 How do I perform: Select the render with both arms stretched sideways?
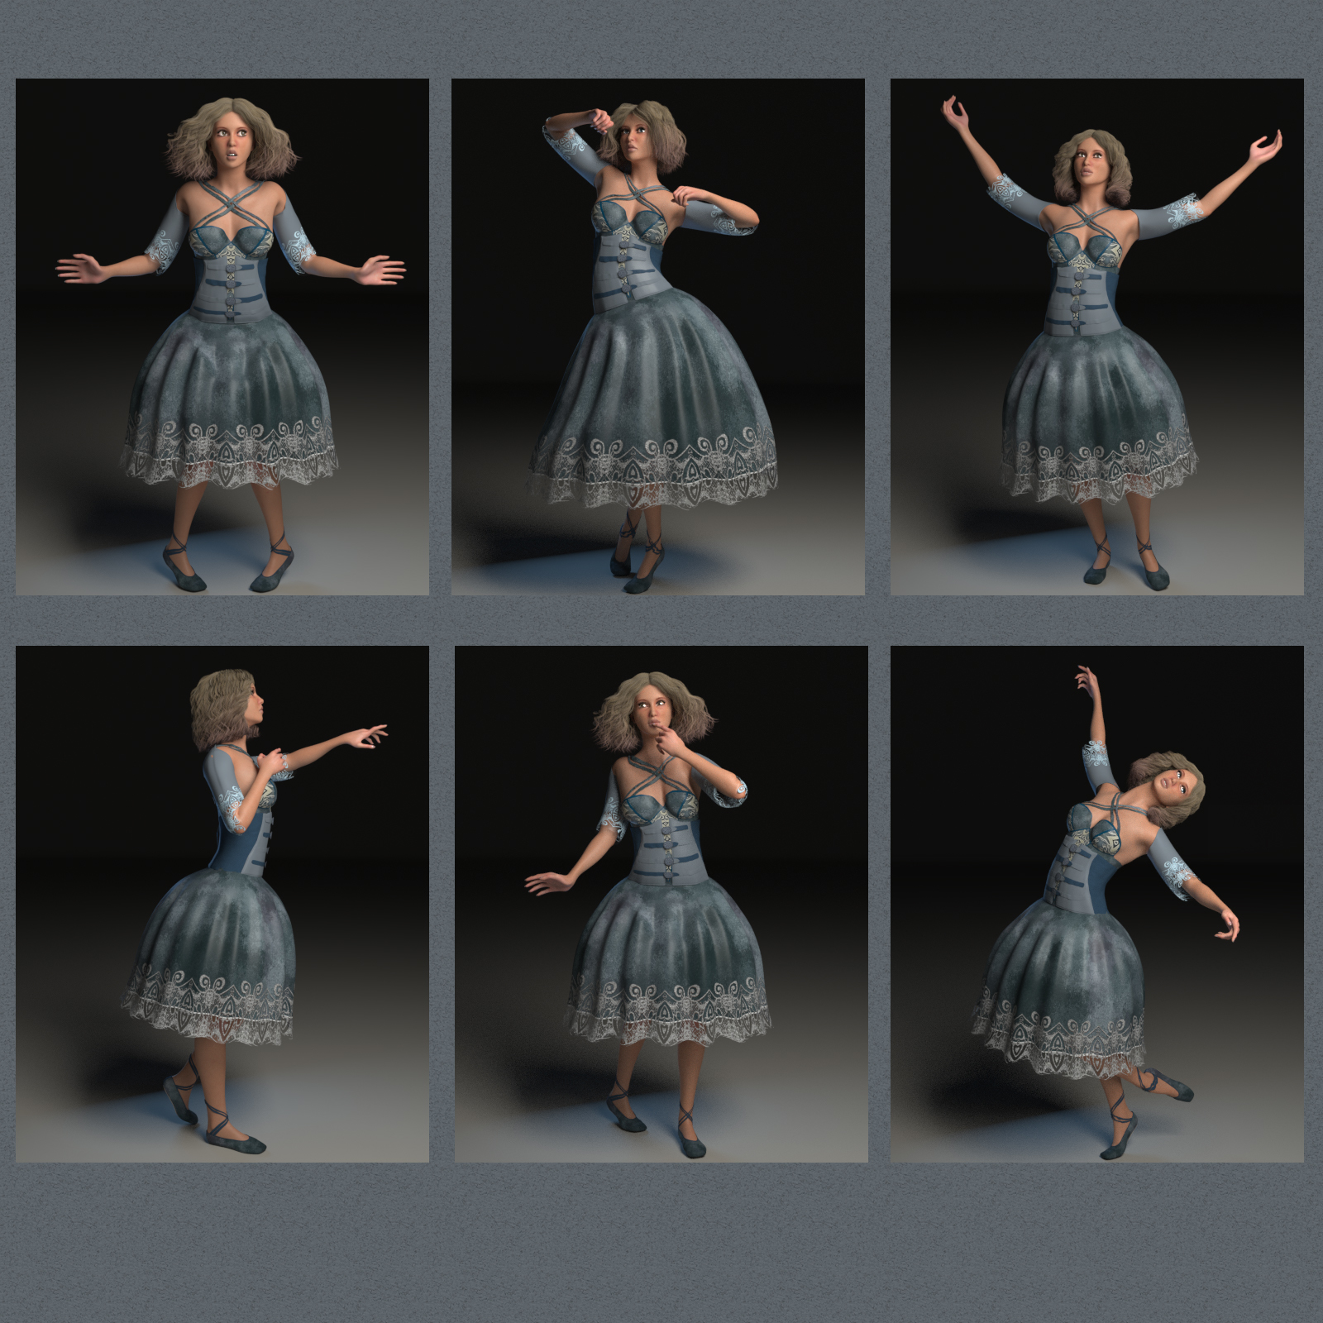(222, 337)
